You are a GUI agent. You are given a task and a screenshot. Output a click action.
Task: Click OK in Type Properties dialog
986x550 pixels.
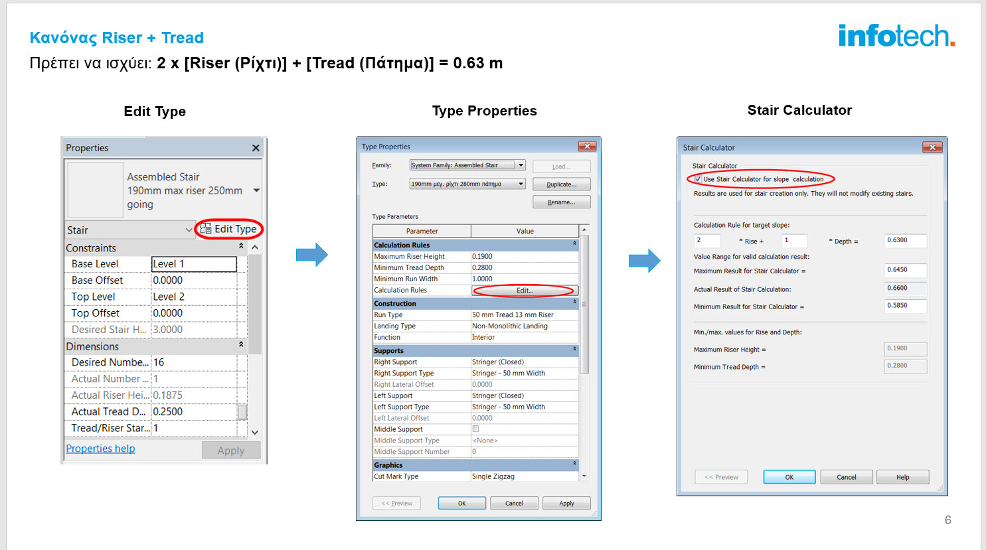tap(461, 504)
